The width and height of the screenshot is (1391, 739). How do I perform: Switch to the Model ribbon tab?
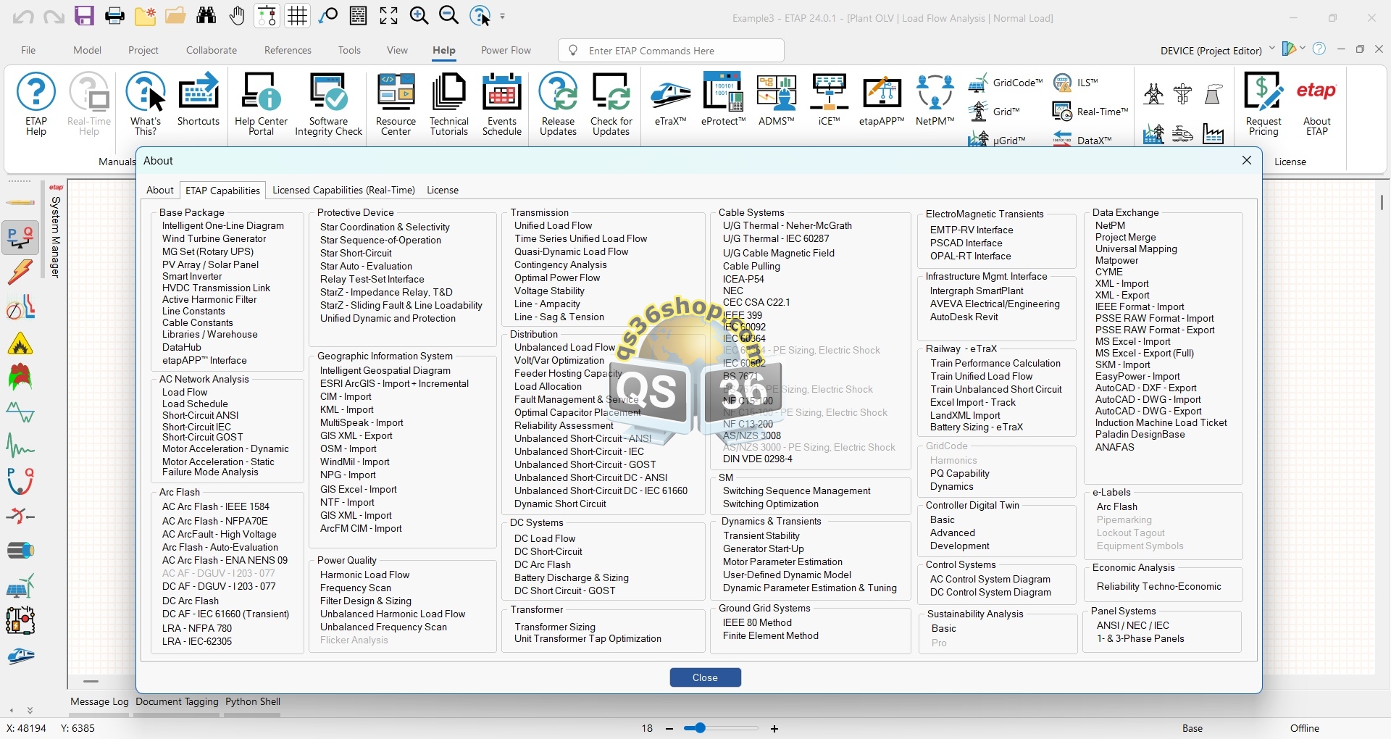click(87, 50)
